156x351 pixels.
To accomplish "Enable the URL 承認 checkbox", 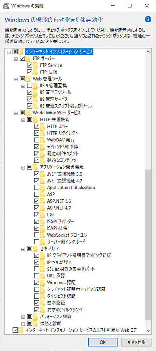I will [x=37, y=275].
